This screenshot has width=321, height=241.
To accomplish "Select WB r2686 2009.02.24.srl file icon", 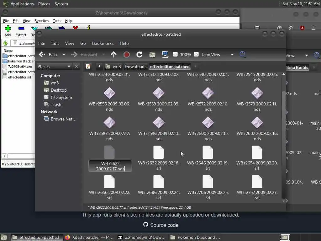I will 159,182.
